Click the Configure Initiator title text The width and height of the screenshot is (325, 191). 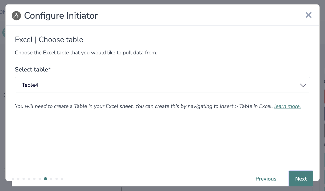[x=61, y=16]
